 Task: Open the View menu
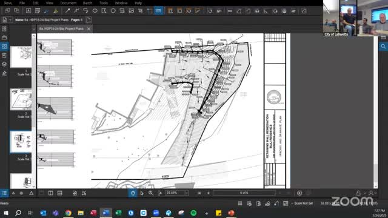click(50, 3)
